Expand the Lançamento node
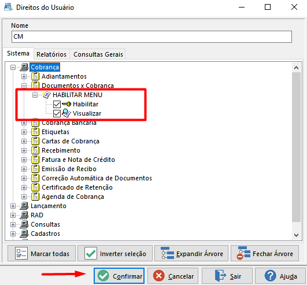 (13, 206)
